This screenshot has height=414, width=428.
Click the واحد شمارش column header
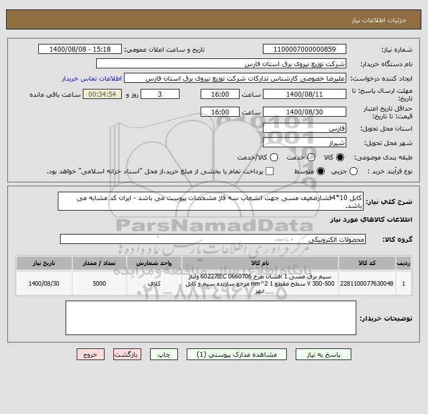(154, 263)
